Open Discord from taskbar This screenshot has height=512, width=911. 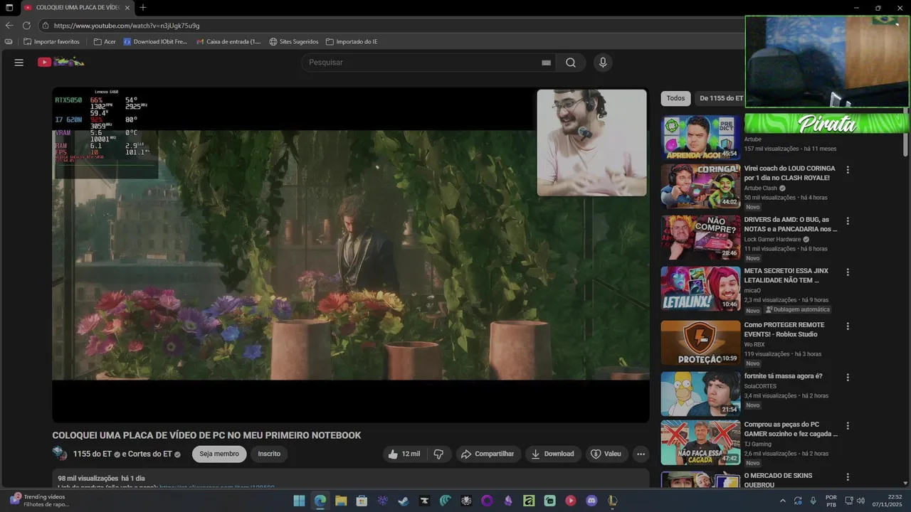click(591, 501)
